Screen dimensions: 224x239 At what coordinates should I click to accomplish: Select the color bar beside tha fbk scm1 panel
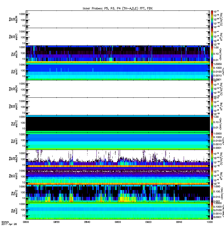[212, 71]
